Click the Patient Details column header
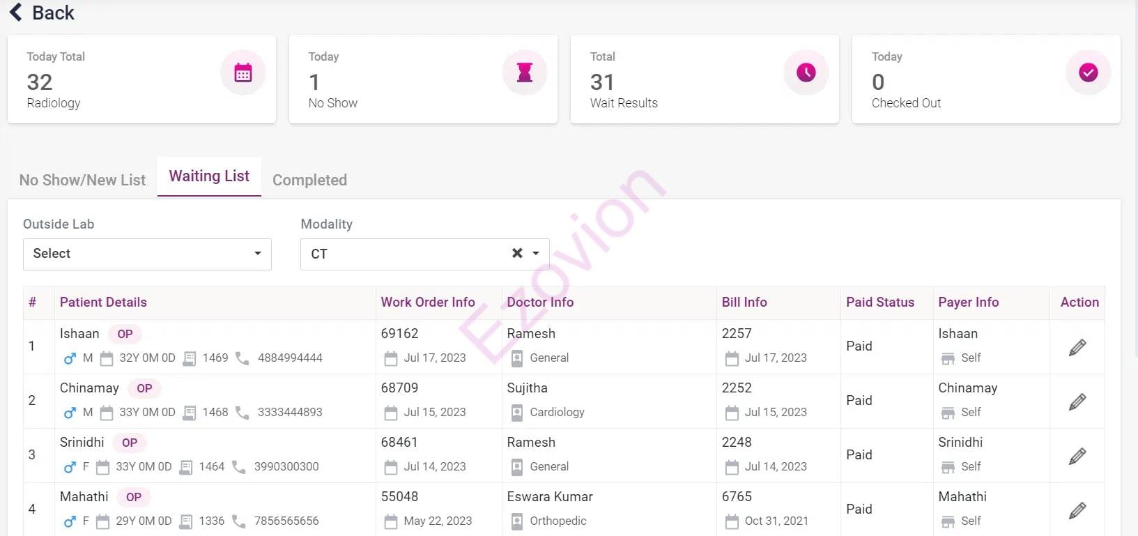 pos(103,303)
